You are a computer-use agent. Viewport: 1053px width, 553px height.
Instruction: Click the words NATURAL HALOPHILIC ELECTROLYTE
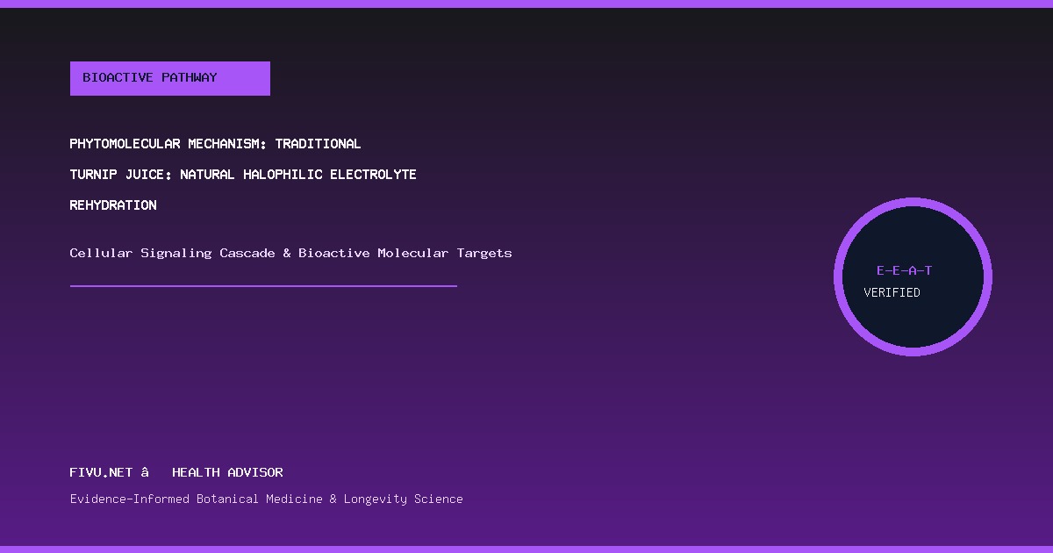pyautogui.click(x=298, y=175)
